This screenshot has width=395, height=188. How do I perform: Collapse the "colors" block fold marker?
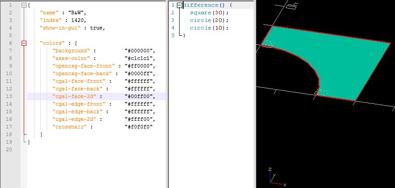[x=24, y=43]
